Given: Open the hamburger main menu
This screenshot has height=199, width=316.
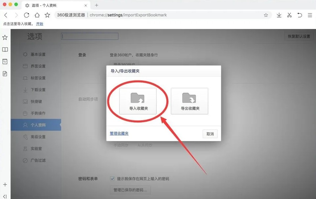Looking at the screenshot, I should (x=310, y=15).
